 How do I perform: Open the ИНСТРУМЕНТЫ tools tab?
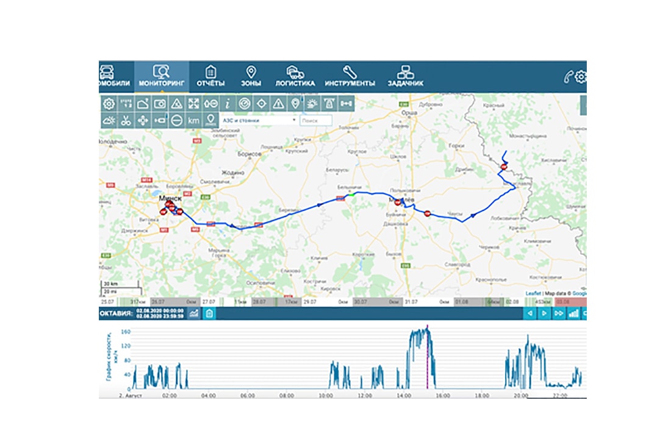(350, 77)
